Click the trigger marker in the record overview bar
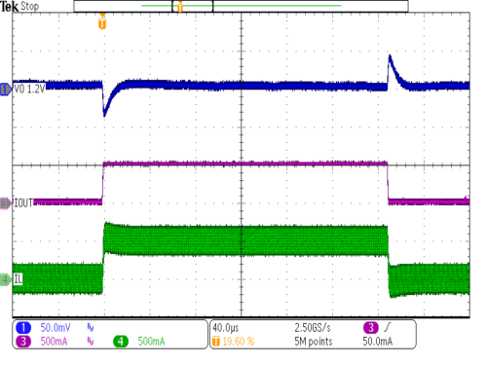 tap(180, 6)
